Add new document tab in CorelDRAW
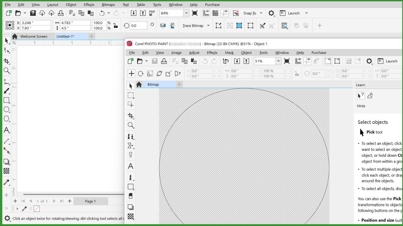 (x=91, y=36)
